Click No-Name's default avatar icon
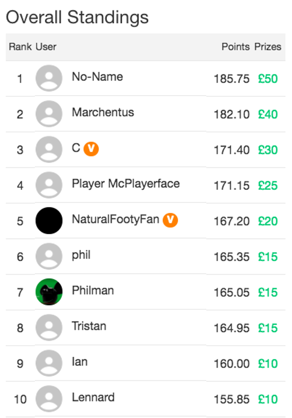Image resolution: width=292 pixels, height=418 pixels. click(x=49, y=78)
